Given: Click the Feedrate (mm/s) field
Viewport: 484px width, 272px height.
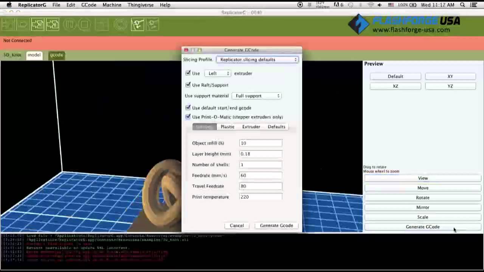Looking at the screenshot, I should click(x=261, y=175).
